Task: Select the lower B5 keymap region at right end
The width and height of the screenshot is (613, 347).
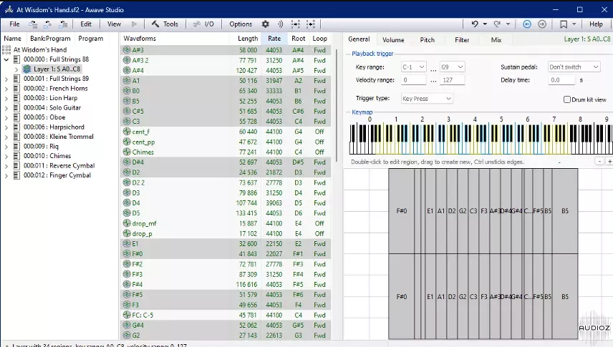Action: tap(565, 297)
